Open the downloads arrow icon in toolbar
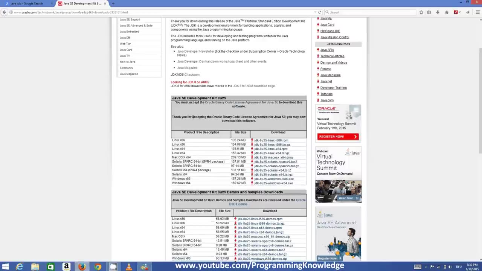This screenshot has height=271, width=482. pyautogui.click(x=438, y=12)
